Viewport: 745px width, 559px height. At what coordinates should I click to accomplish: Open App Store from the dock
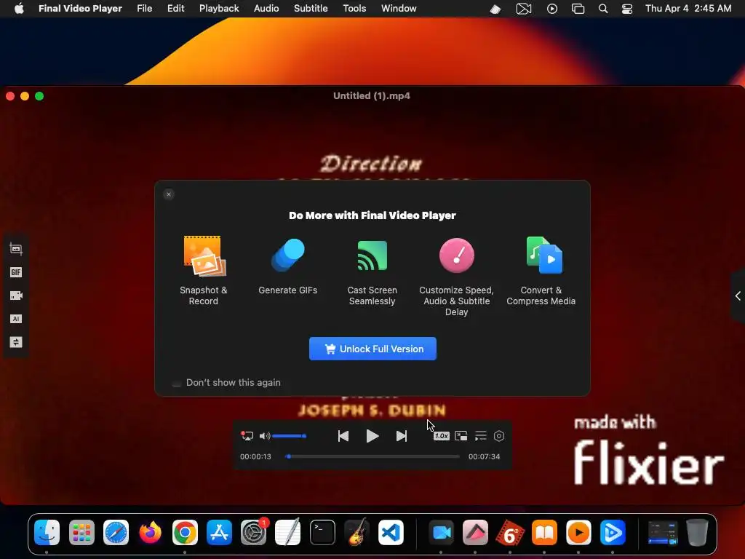tap(219, 532)
